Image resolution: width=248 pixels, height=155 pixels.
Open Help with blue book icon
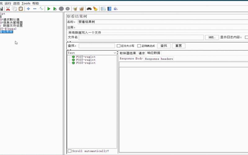coord(109,9)
